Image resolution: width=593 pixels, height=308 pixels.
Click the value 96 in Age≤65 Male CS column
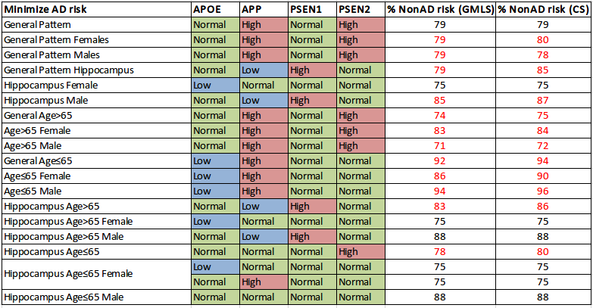[x=543, y=191]
